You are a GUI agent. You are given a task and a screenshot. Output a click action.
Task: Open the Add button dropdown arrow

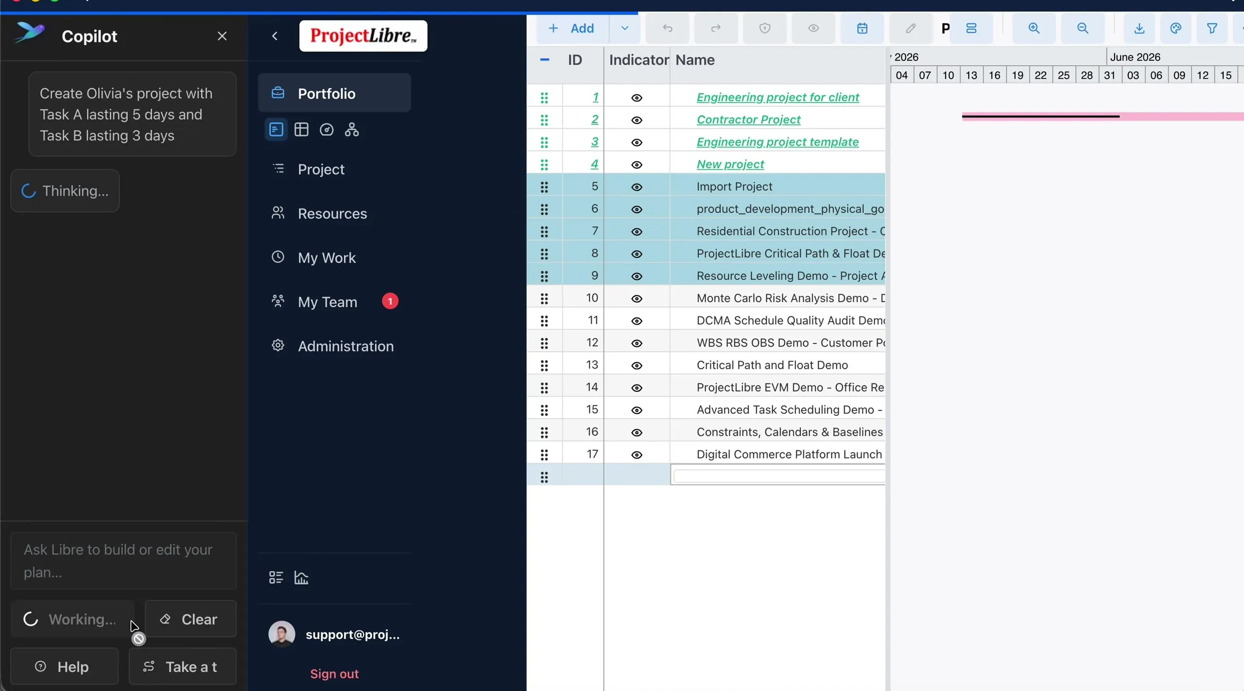[625, 28]
